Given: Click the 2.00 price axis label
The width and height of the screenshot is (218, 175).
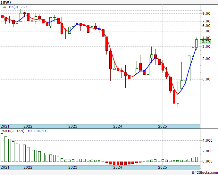Looking at the screenshot, I should point(206,59).
